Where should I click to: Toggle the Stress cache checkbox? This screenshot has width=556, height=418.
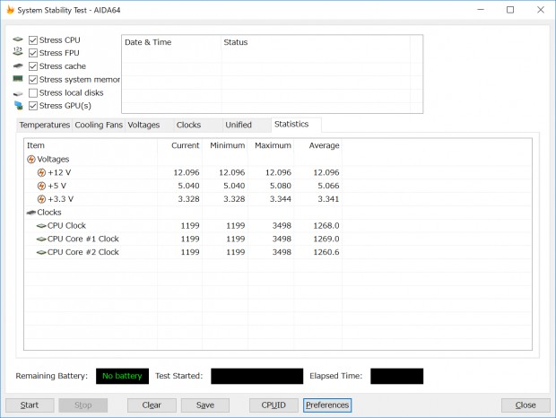[x=33, y=66]
